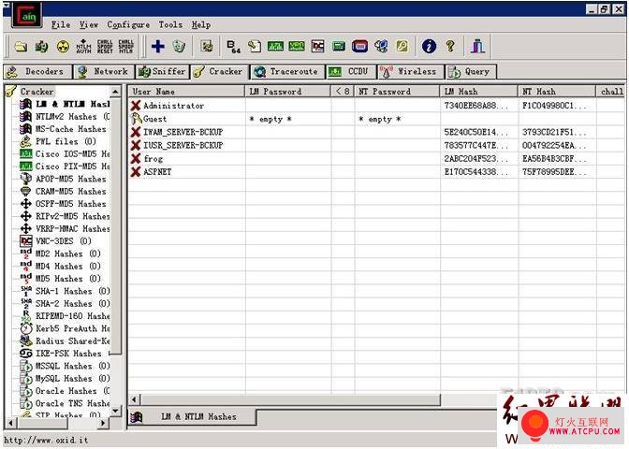Open the Wireless tab
This screenshot has height=449, width=629.
[x=411, y=72]
